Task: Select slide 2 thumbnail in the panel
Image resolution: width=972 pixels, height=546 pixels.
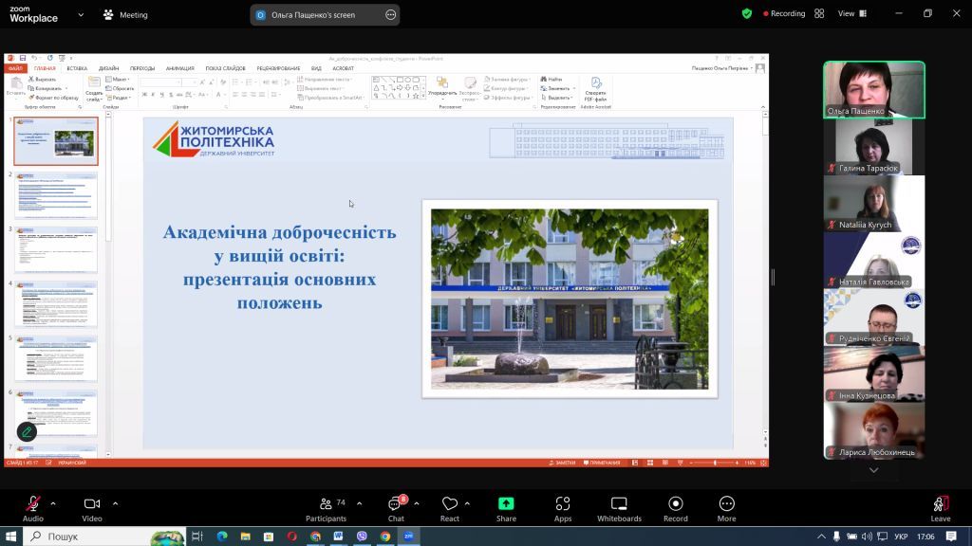Action: click(x=56, y=195)
